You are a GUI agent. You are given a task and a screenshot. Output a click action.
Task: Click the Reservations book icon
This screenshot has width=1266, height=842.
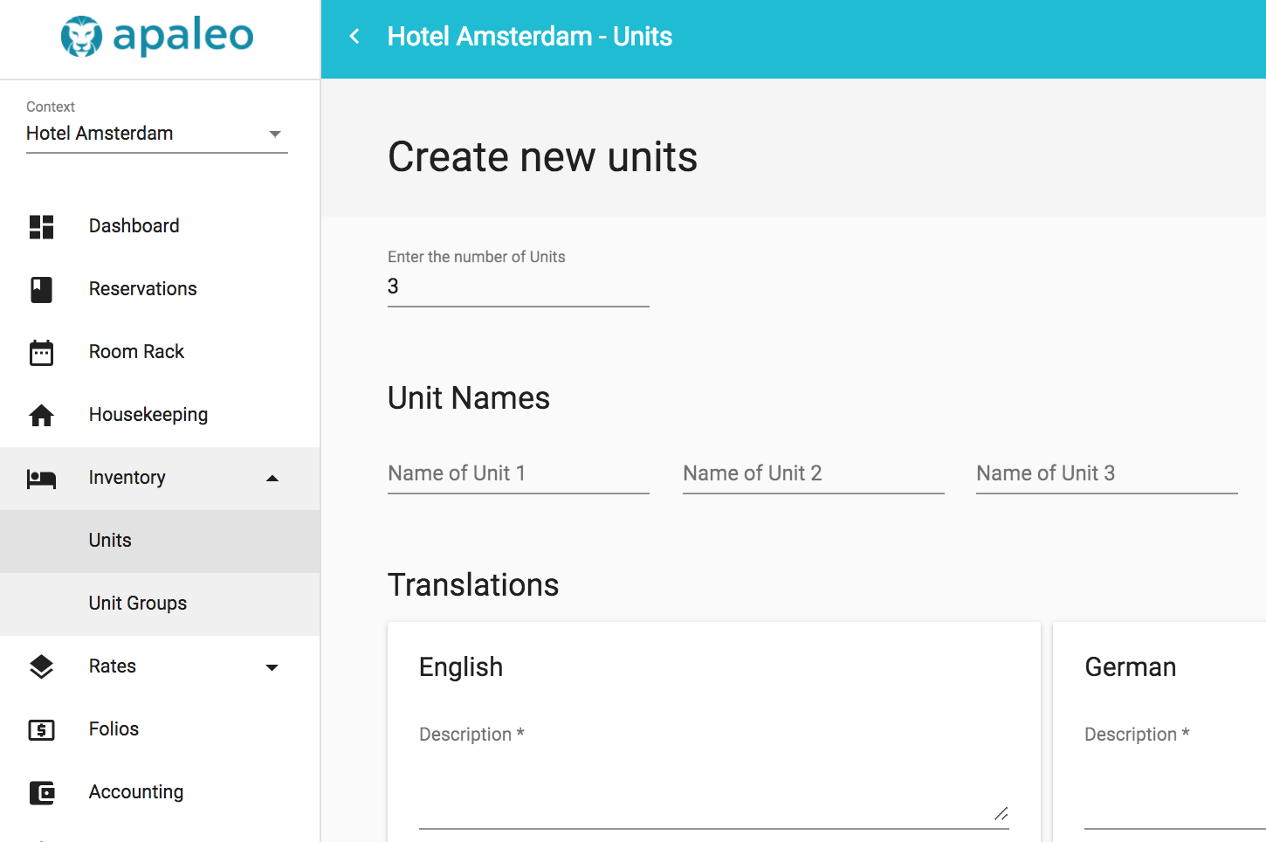click(41, 289)
